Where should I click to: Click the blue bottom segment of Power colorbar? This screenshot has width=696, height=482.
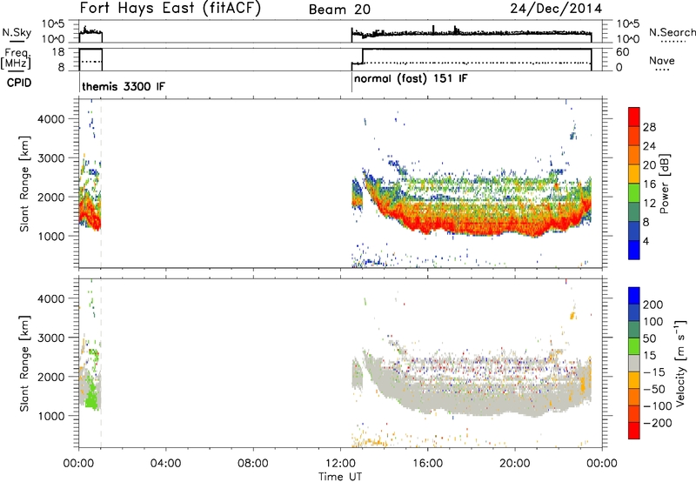[634, 250]
